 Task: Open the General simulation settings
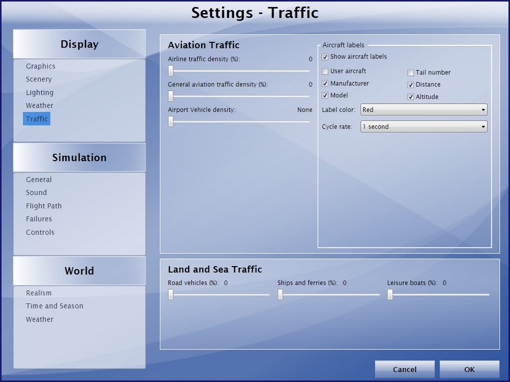click(39, 179)
